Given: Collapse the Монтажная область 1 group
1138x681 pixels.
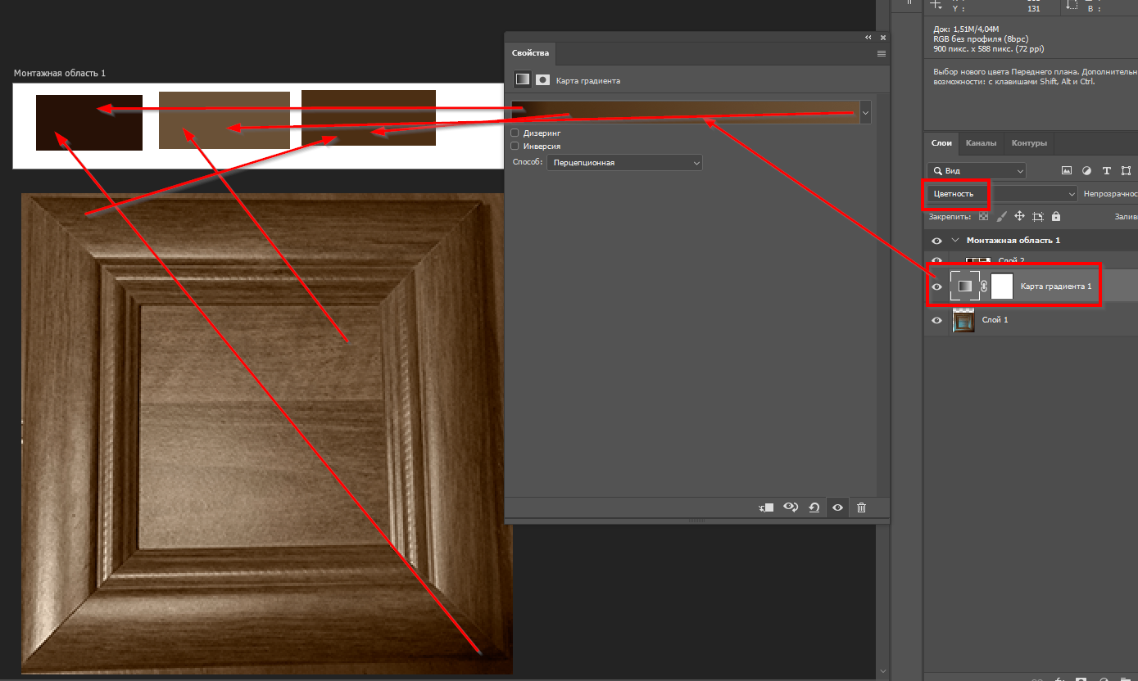Looking at the screenshot, I should (954, 241).
